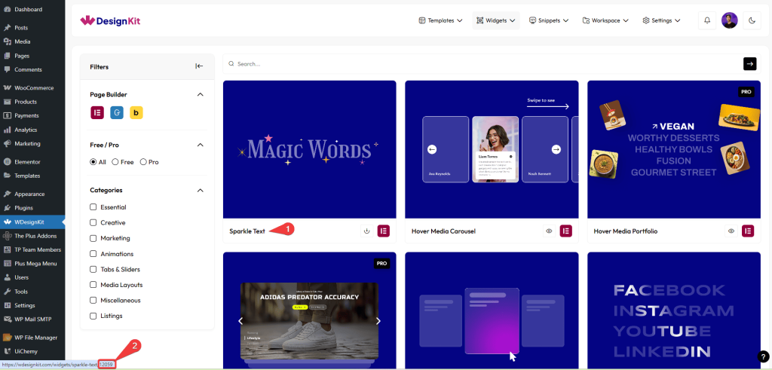Expand the Workspace dropdown

click(x=606, y=20)
